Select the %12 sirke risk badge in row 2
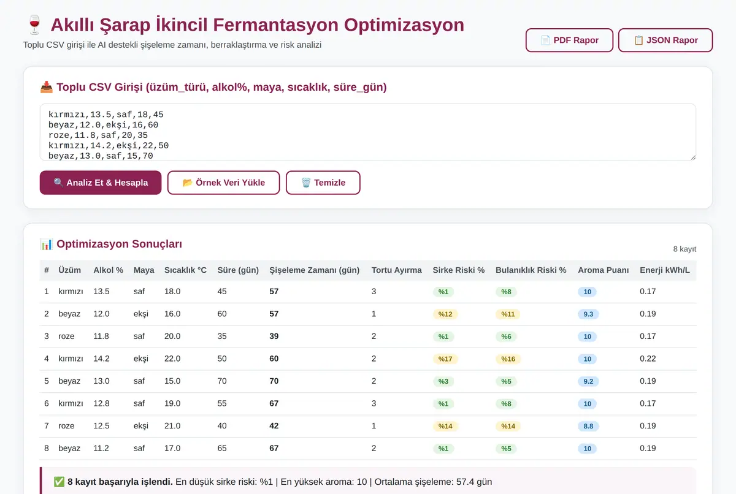This screenshot has width=736, height=494. (445, 314)
